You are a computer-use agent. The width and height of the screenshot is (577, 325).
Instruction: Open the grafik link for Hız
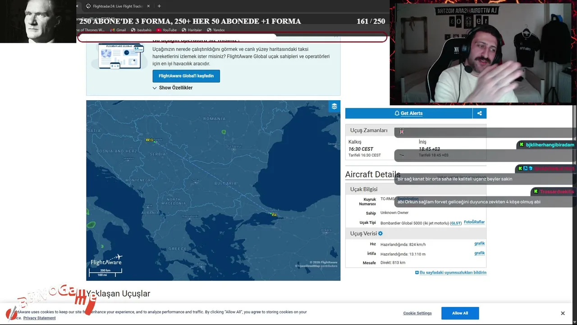[480, 244]
